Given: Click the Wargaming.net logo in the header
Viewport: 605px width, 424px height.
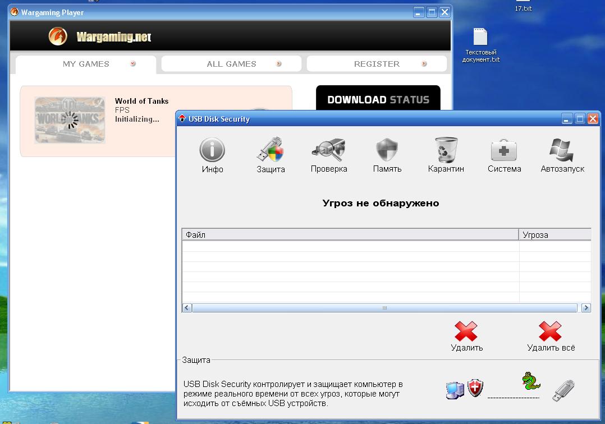Looking at the screenshot, I should [99, 36].
